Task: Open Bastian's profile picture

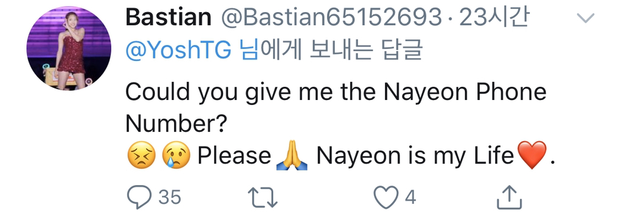Action: click(69, 48)
